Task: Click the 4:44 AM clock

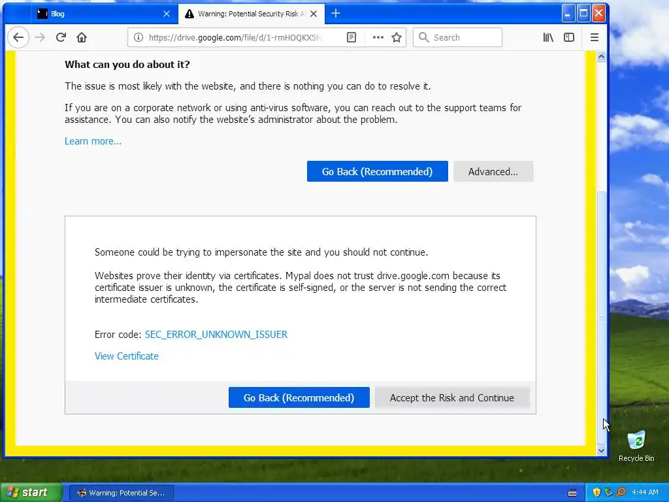Action: pos(645,493)
